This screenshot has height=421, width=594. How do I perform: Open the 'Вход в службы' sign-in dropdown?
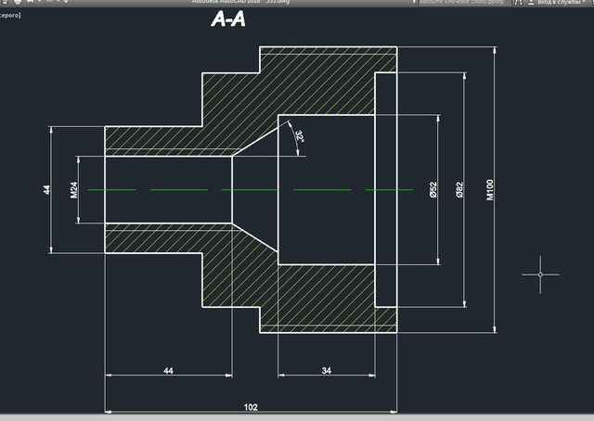[x=556, y=2]
